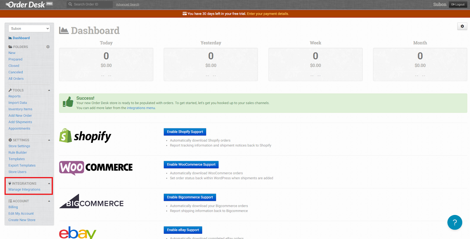This screenshot has width=470, height=239.
Task: View All Orders folder
Action: (16, 79)
